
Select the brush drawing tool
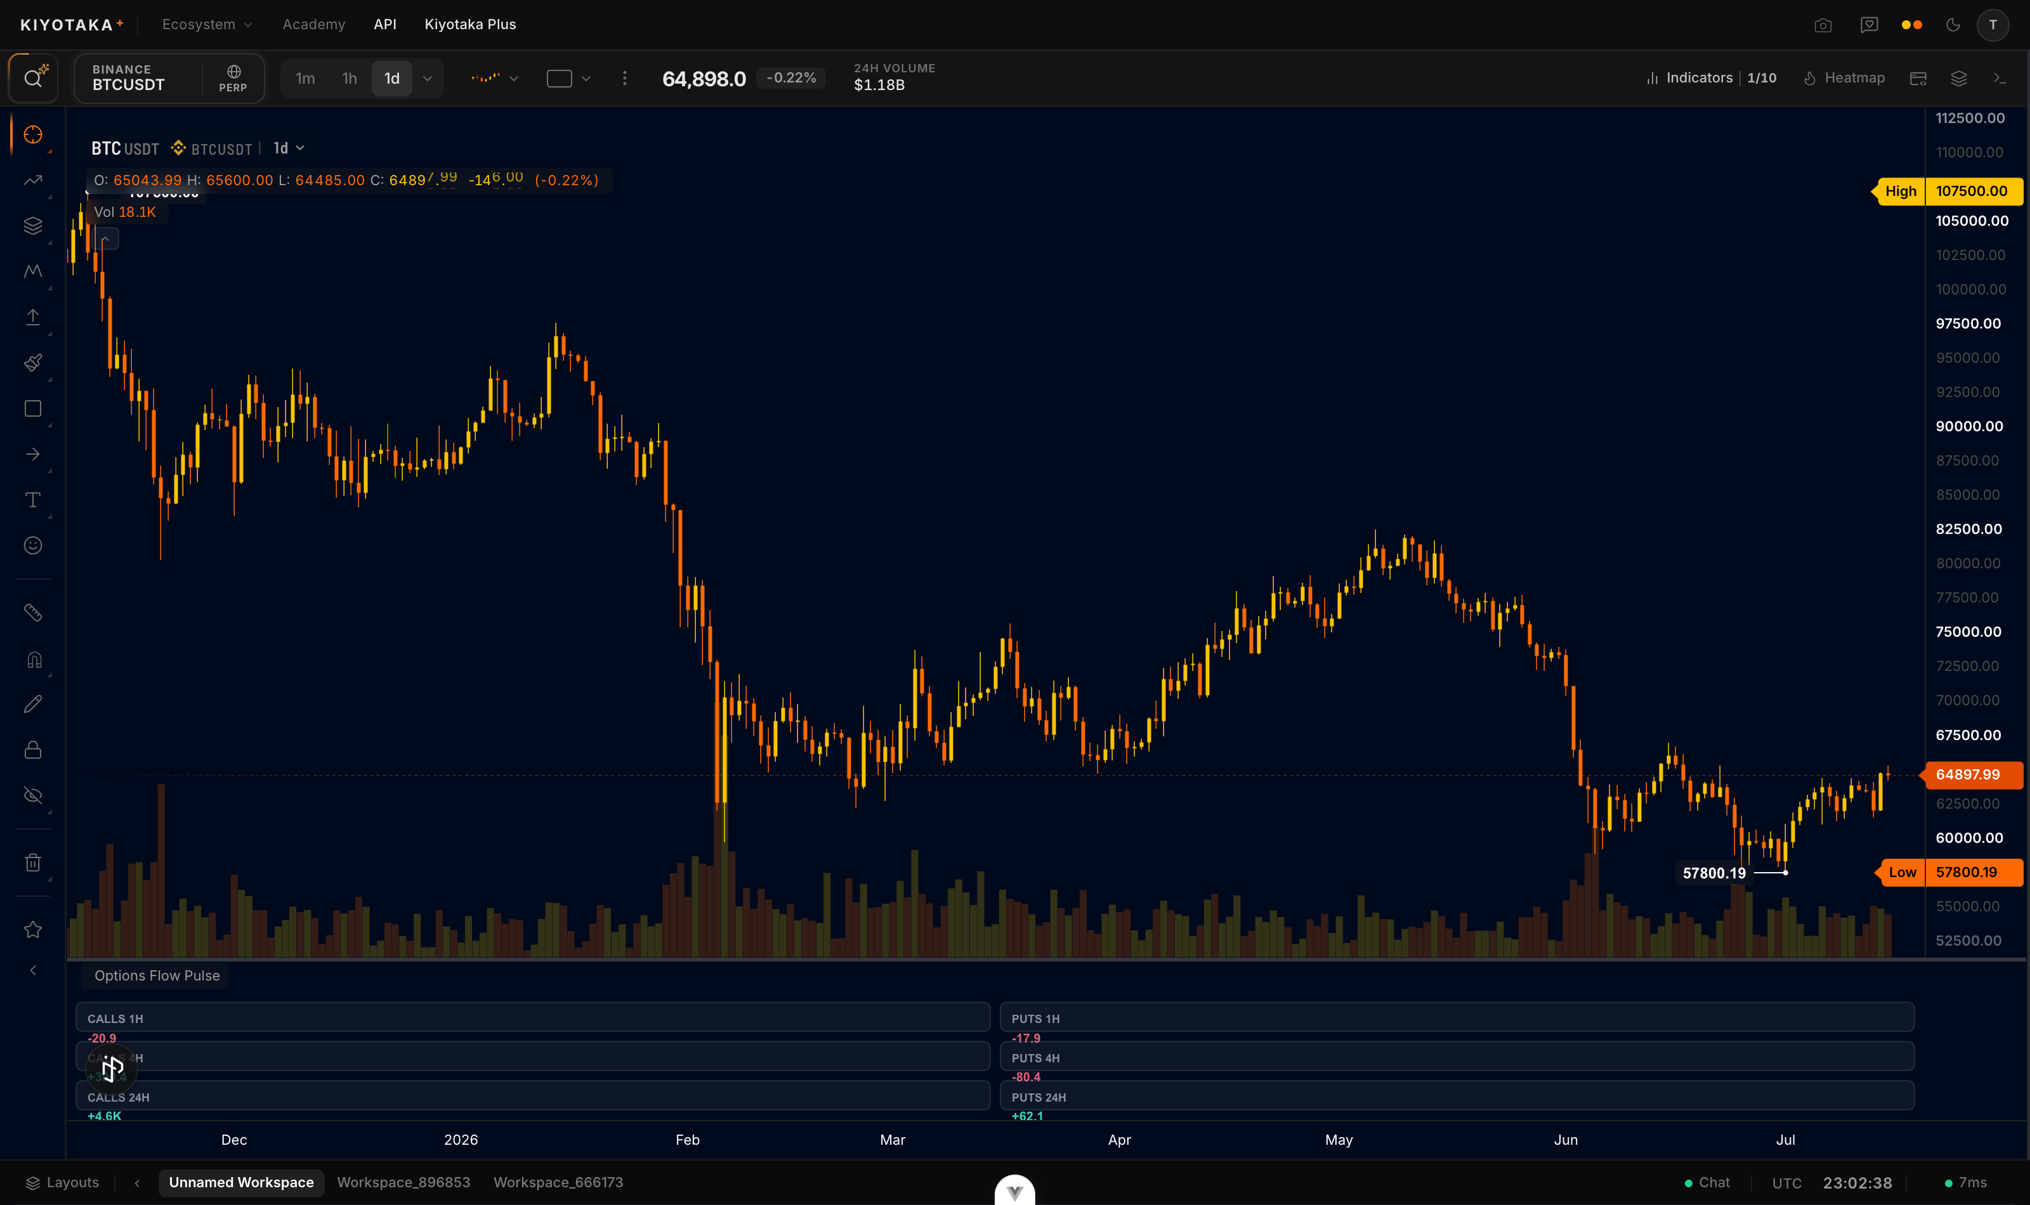[x=33, y=363]
